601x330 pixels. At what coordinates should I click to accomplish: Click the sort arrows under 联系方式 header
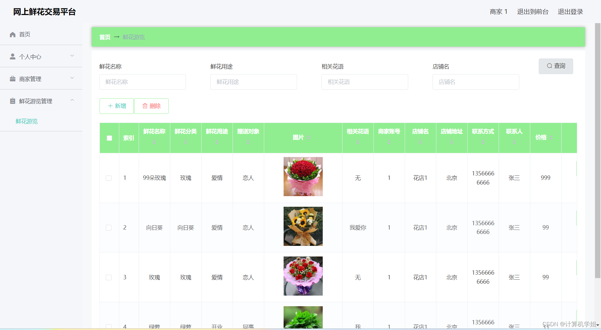[483, 142]
